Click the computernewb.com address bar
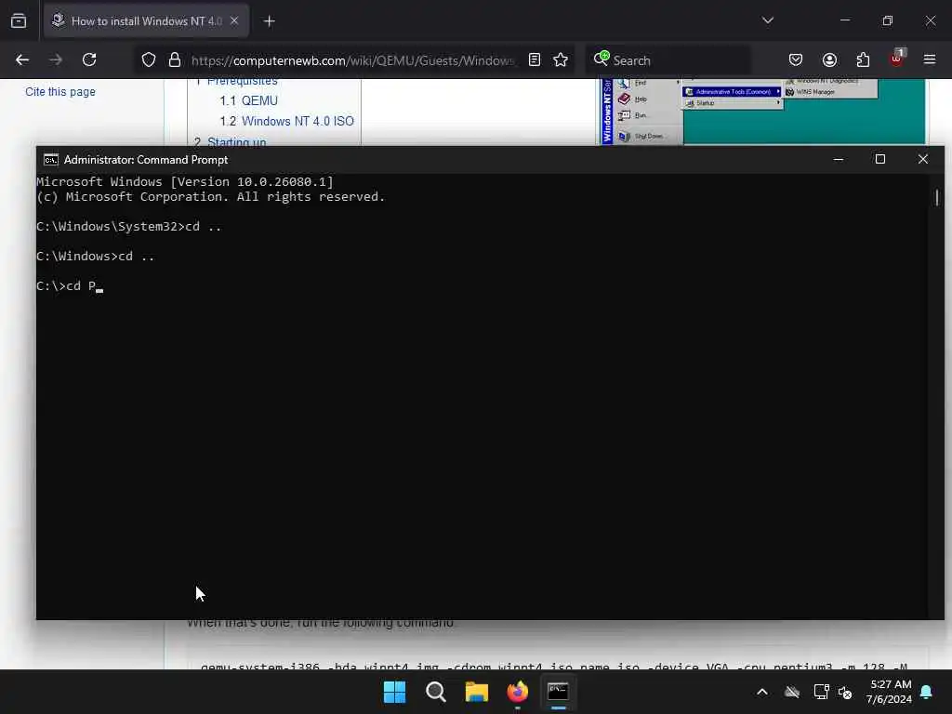Screen dimensions: 952x714 [x=352, y=60]
